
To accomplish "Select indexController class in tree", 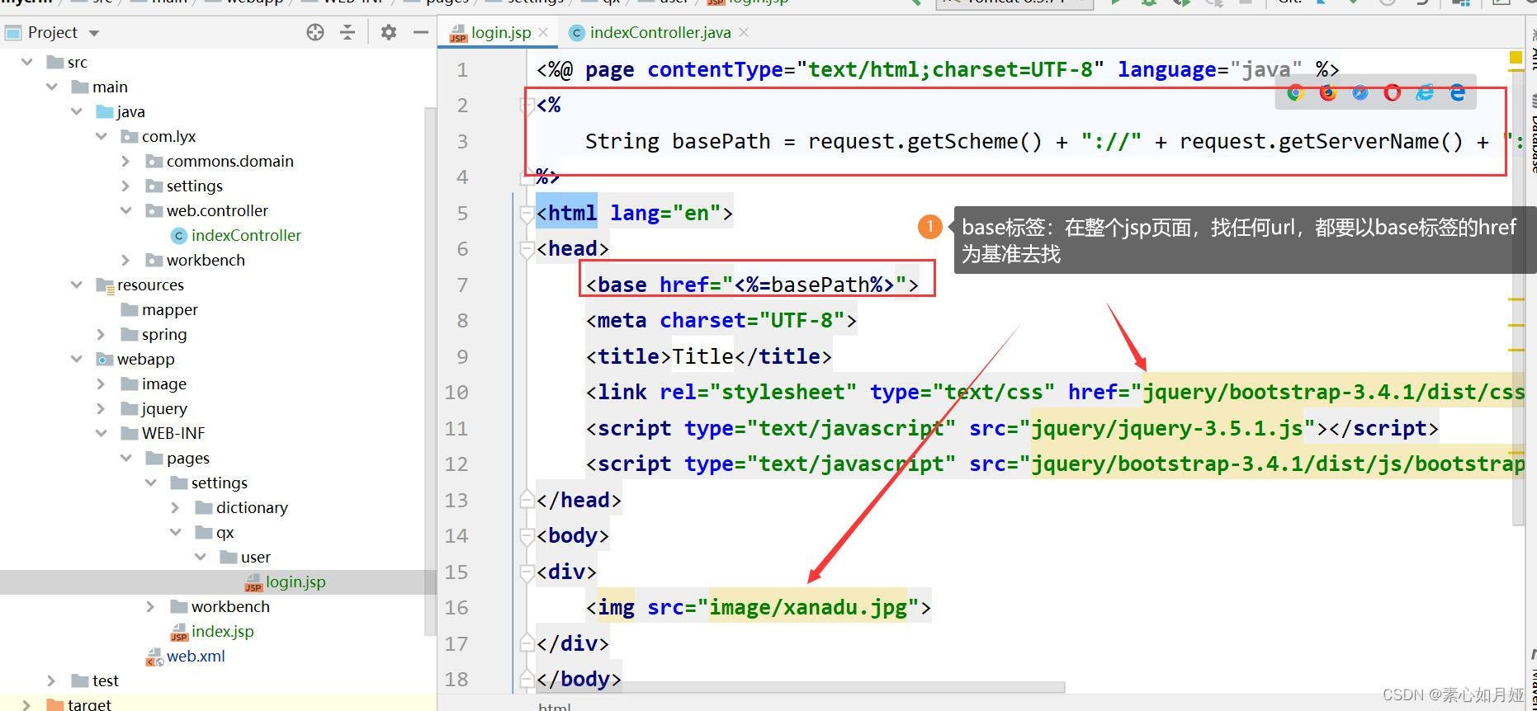I will (x=236, y=235).
